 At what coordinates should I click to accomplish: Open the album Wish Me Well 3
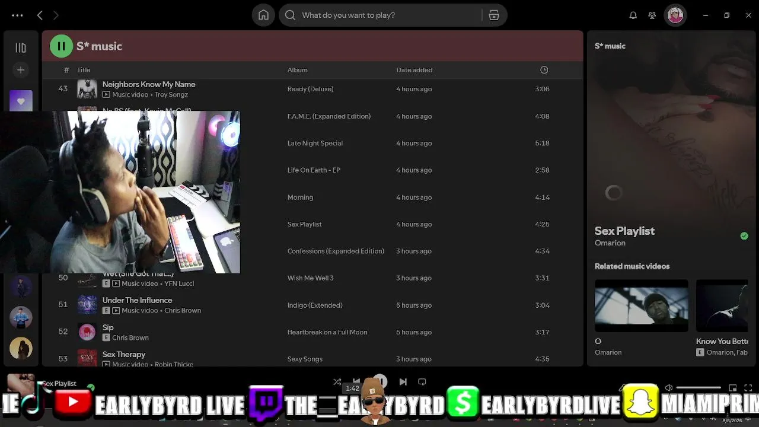click(x=311, y=278)
